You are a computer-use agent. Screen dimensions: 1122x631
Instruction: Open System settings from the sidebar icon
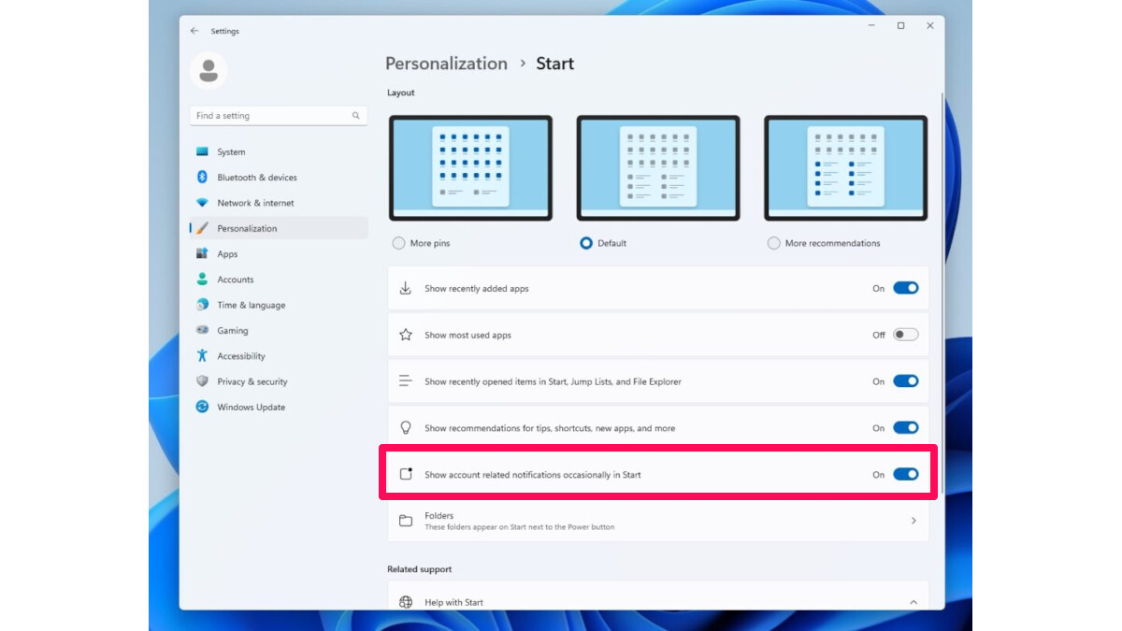coord(202,151)
